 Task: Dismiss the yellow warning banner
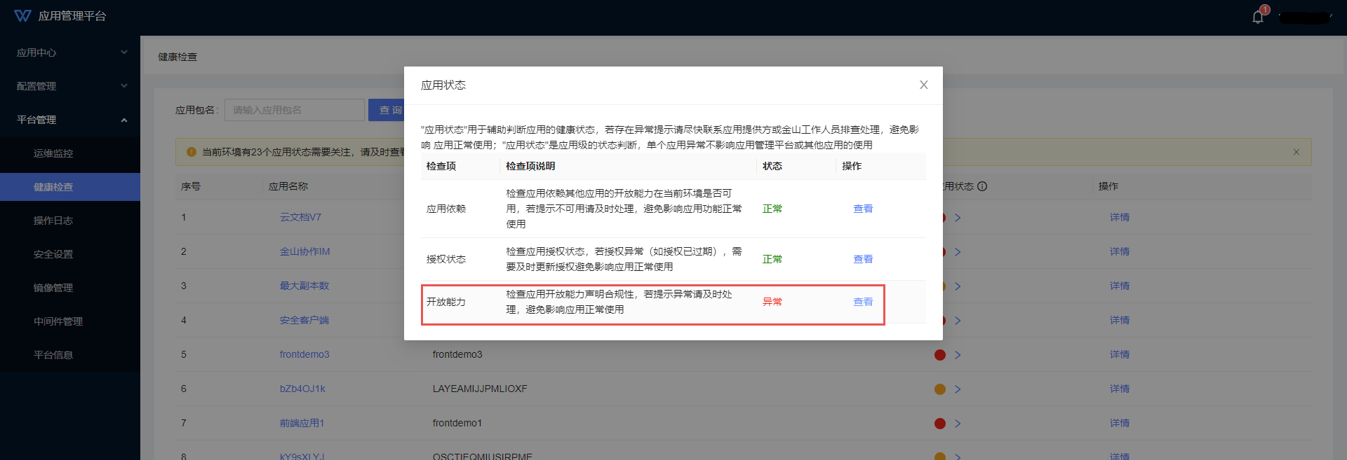coord(1296,152)
